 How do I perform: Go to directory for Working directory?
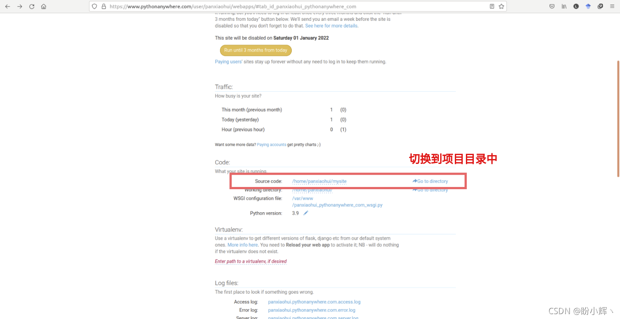(x=430, y=190)
